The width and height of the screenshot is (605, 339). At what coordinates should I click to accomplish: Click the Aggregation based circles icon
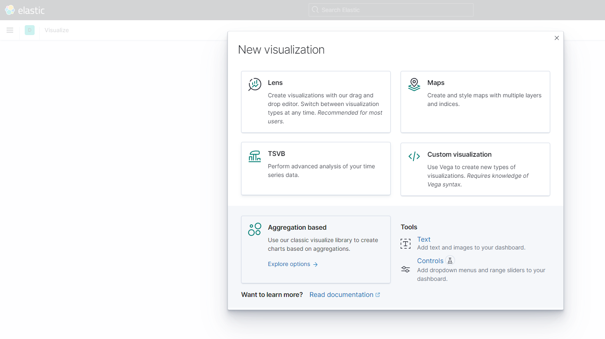coord(255,229)
